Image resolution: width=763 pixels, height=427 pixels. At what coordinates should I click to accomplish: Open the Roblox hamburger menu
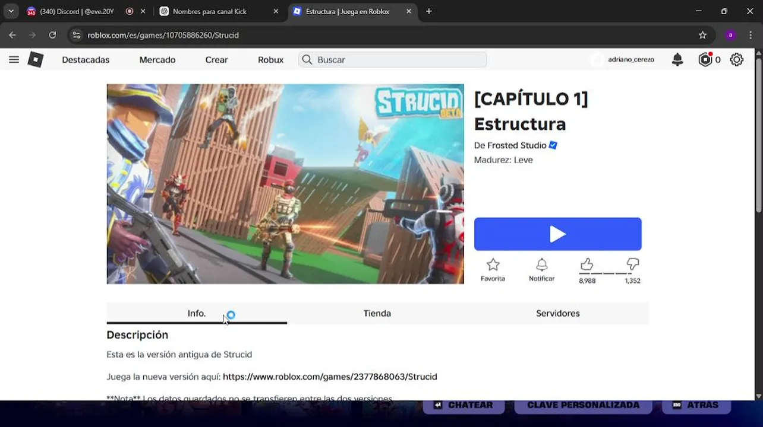click(14, 59)
